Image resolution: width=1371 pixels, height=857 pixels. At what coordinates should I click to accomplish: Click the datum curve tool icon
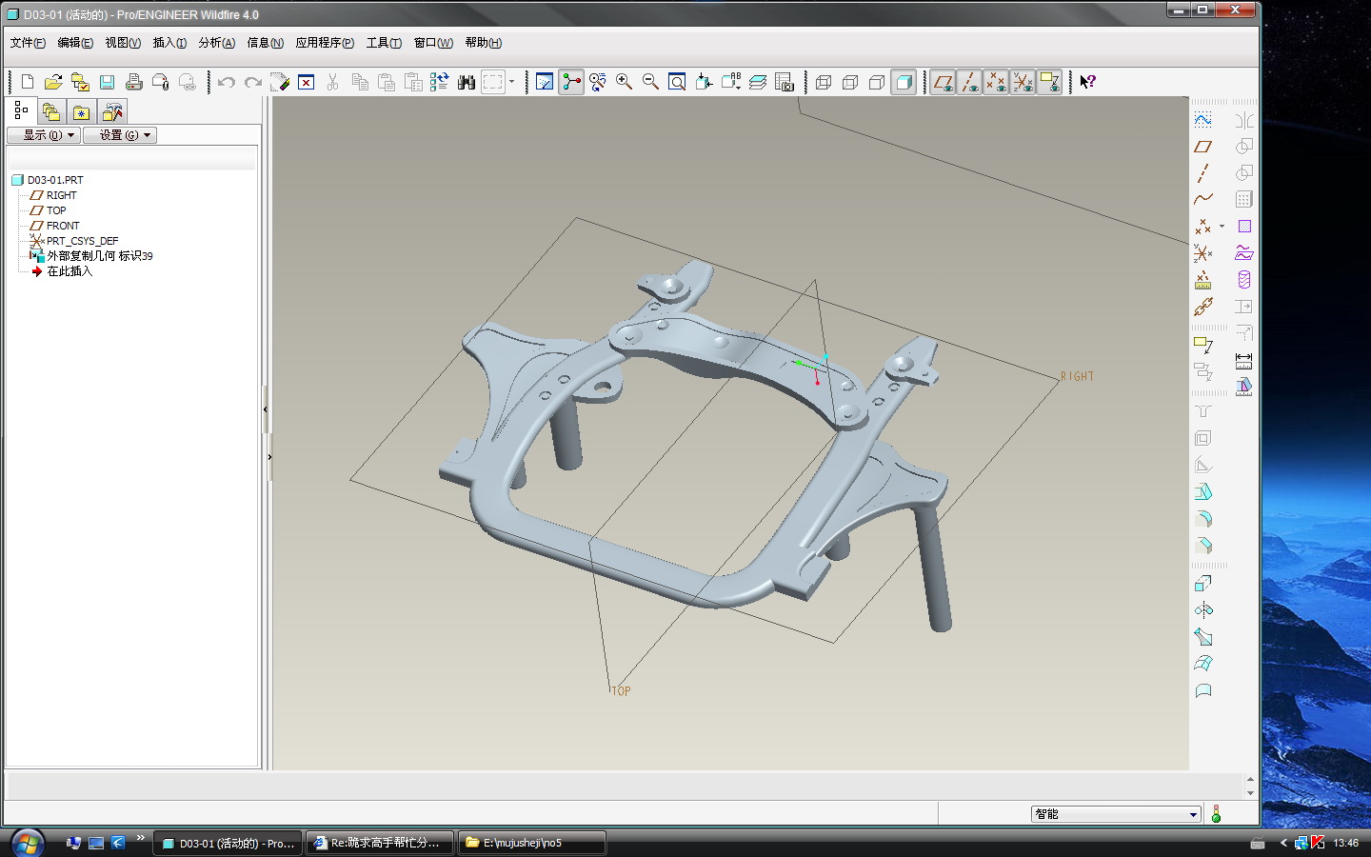1203,199
